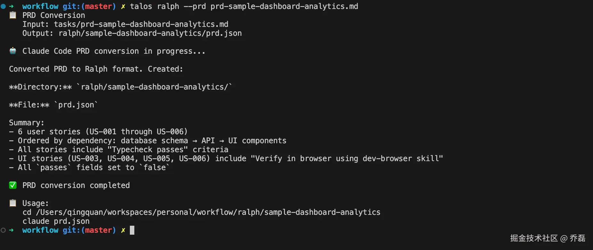Click the robot icon beside Claude Code
This screenshot has width=593, height=250.
tap(13, 51)
